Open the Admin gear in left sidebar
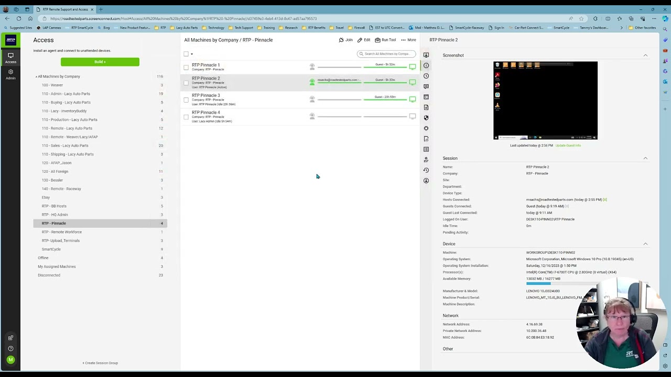 coord(10,74)
